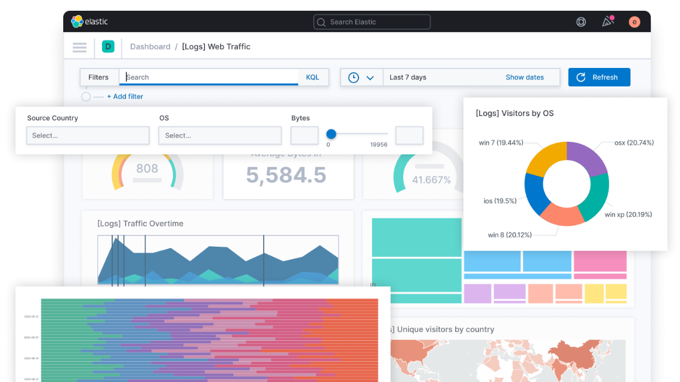Image resolution: width=680 pixels, height=382 pixels.
Task: Click the refresh arrow icon
Action: click(581, 77)
